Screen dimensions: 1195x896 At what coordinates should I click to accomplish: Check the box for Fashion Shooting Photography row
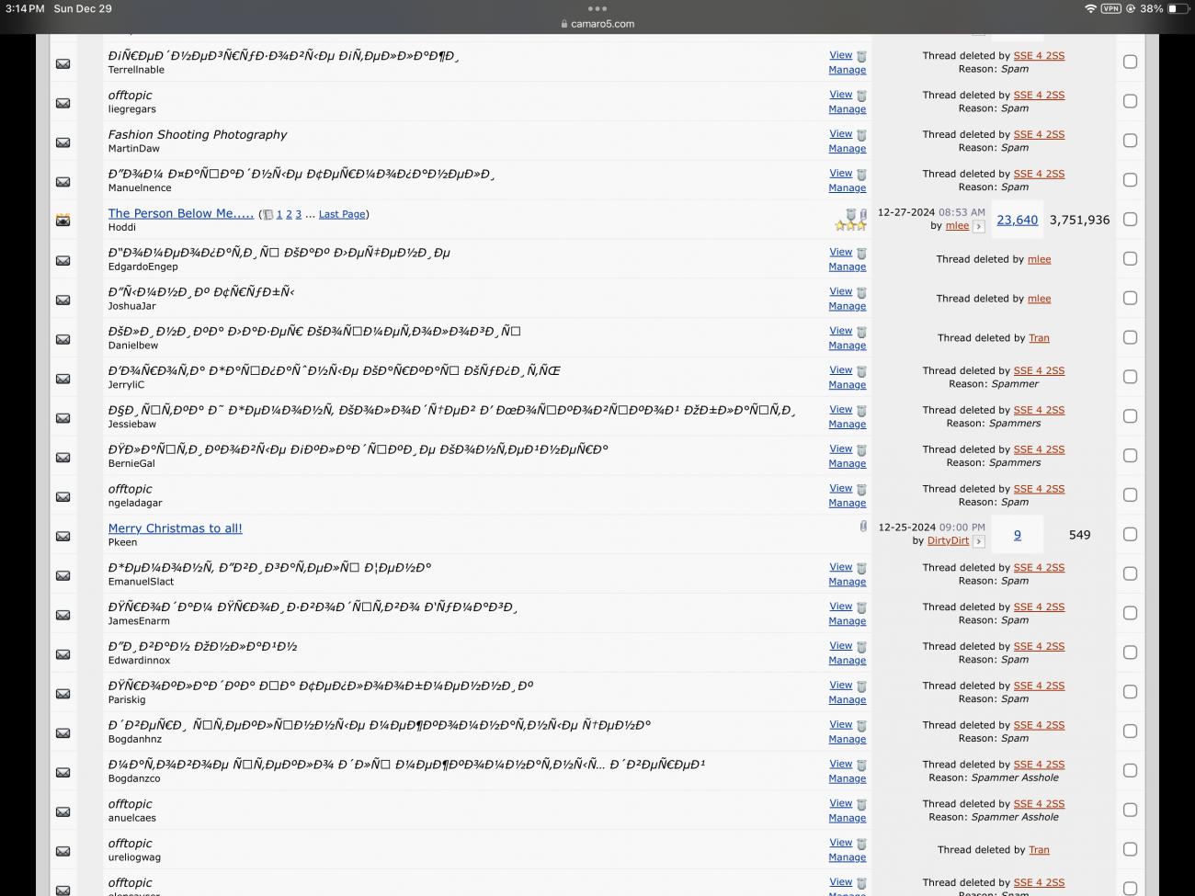(x=1130, y=141)
